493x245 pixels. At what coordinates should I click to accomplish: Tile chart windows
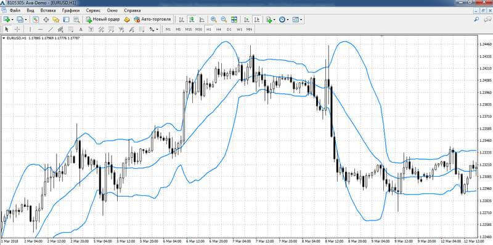click(234, 20)
